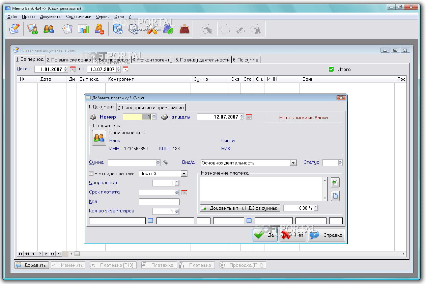Click the printer icon beside Номер
426x284 pixels.
[x=93, y=117]
